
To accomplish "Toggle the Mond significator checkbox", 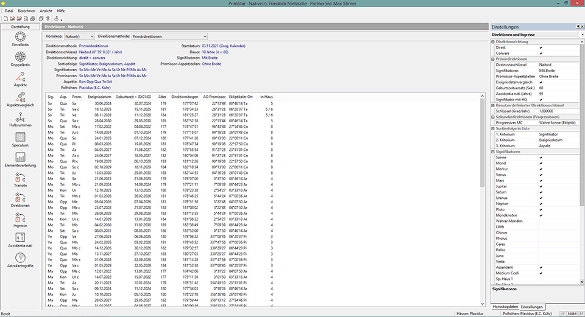I will (x=541, y=163).
